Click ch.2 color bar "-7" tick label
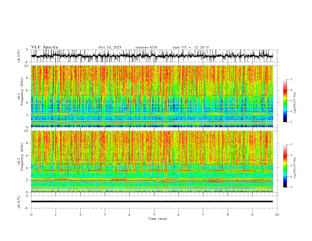312x241 pixels. (x=291, y=187)
